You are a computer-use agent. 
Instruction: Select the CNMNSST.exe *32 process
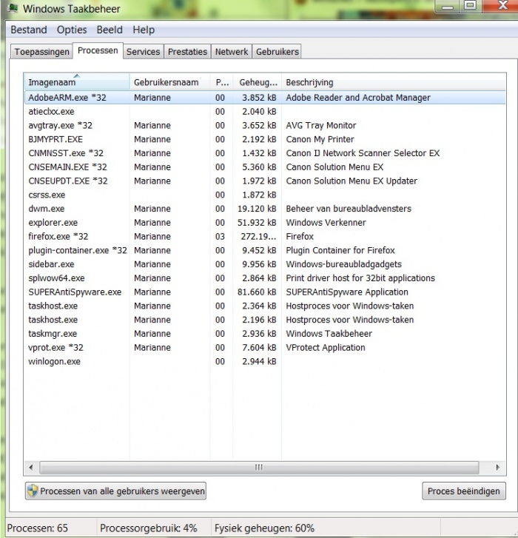265,153
